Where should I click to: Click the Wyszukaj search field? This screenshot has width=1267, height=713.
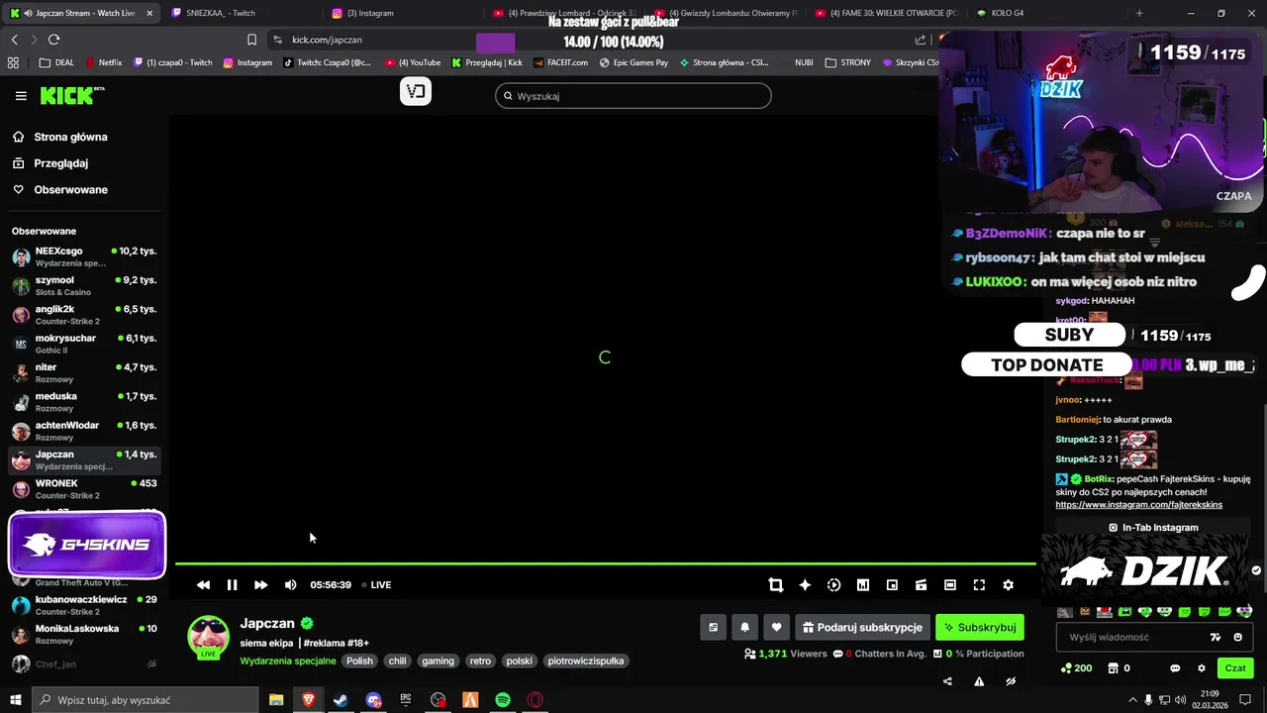(633, 96)
